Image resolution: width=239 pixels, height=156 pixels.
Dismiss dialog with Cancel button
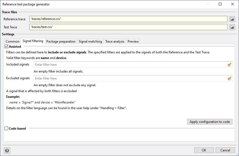pos(225,150)
